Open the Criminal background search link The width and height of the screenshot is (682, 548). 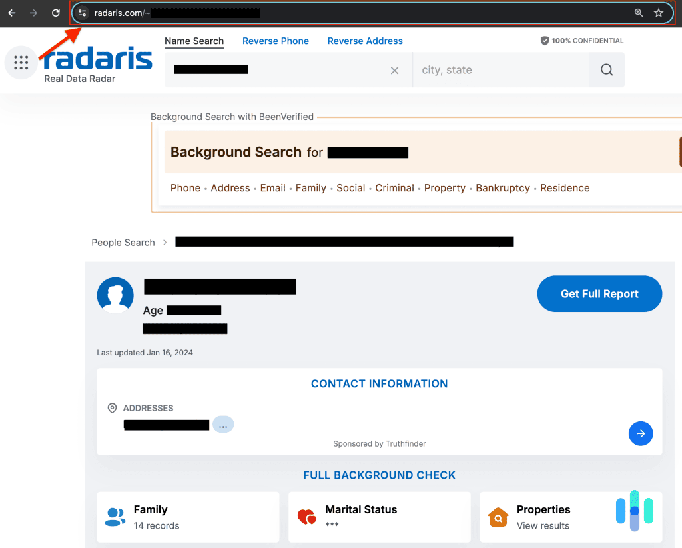tap(394, 188)
